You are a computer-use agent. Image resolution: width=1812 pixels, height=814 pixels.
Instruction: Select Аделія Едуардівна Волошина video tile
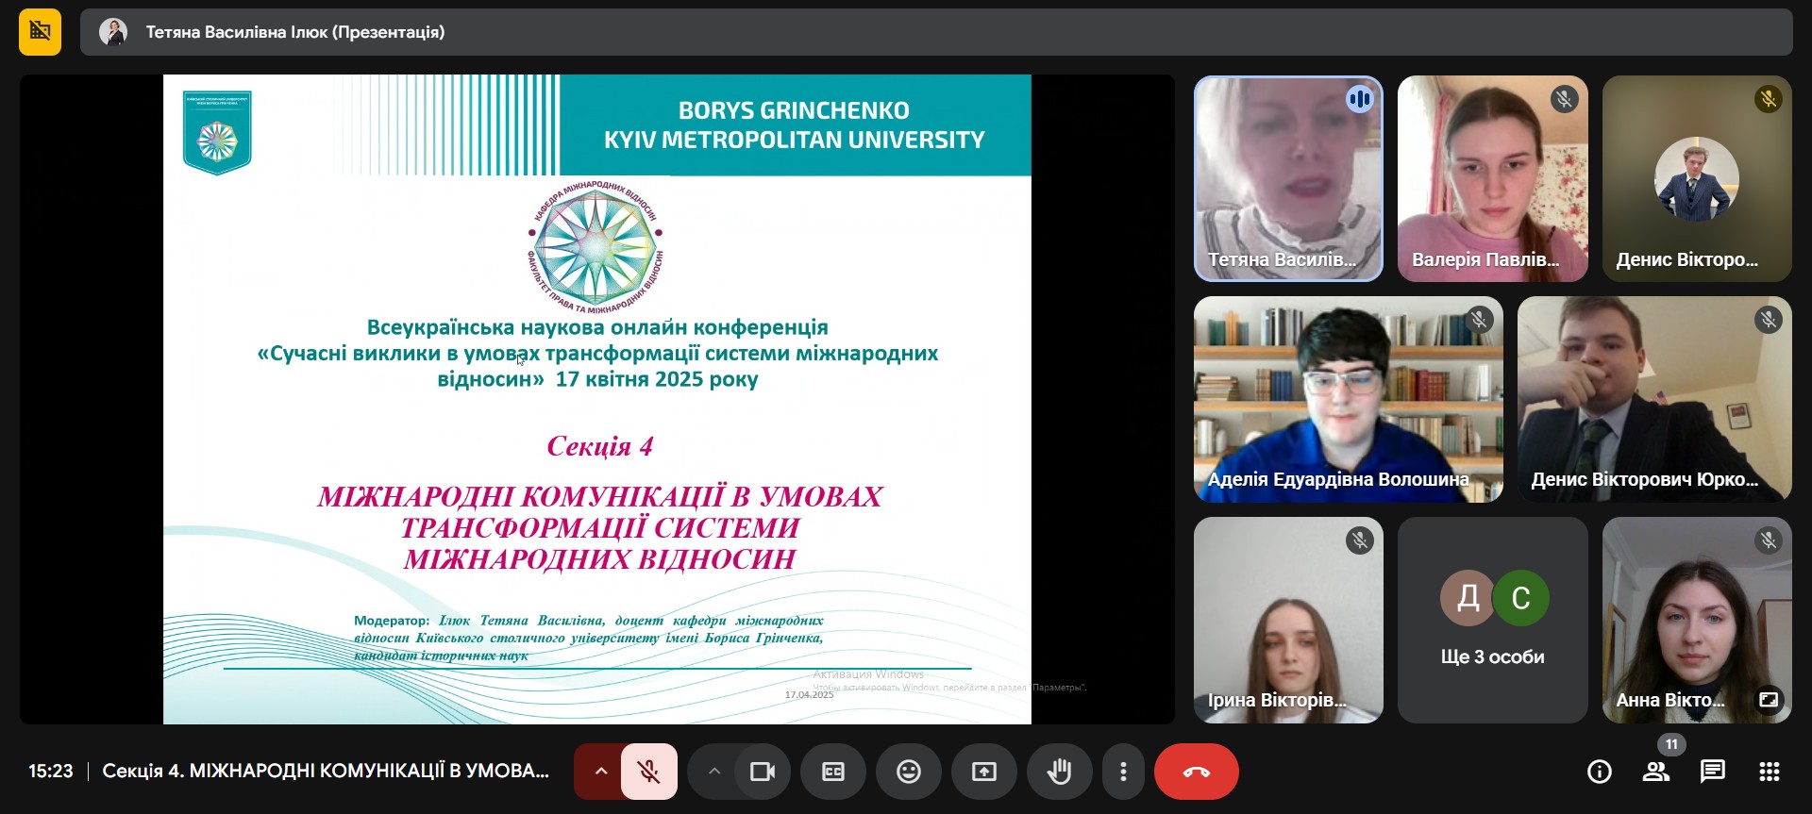(x=1348, y=399)
